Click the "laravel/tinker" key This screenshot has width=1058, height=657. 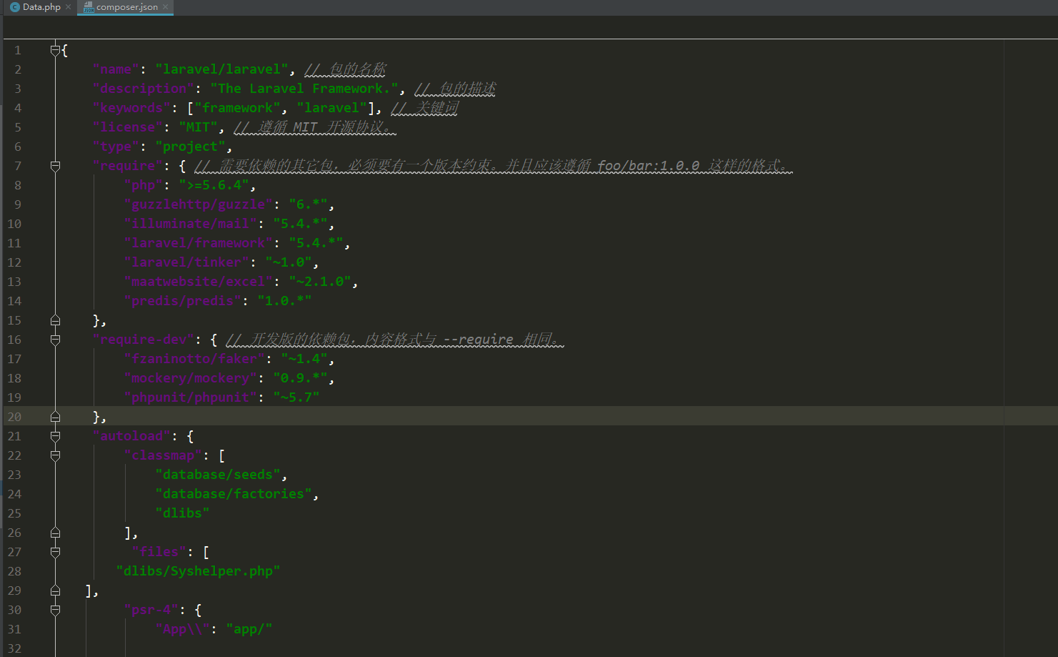coord(186,262)
